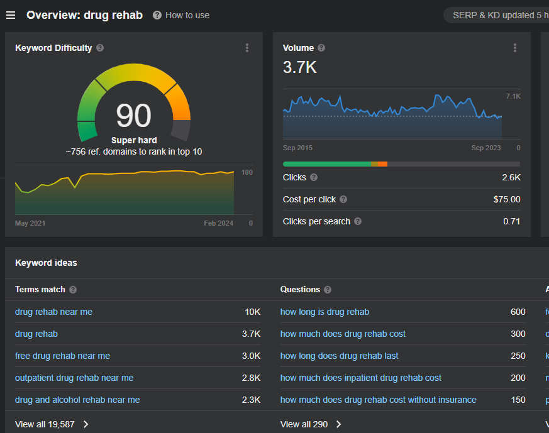This screenshot has width=549, height=433.
Task: Click the 'Super hard' difficulty label
Action: click(x=134, y=140)
